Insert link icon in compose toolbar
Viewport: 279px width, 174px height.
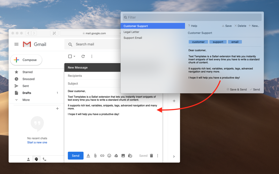coord(102,156)
